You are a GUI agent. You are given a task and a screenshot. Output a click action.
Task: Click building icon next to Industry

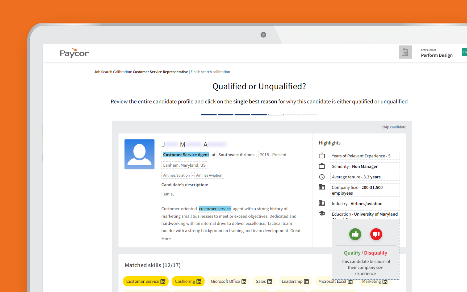322,203
